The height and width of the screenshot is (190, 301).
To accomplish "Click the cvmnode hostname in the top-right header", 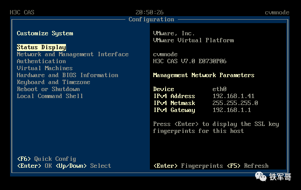I will coord(277,13).
